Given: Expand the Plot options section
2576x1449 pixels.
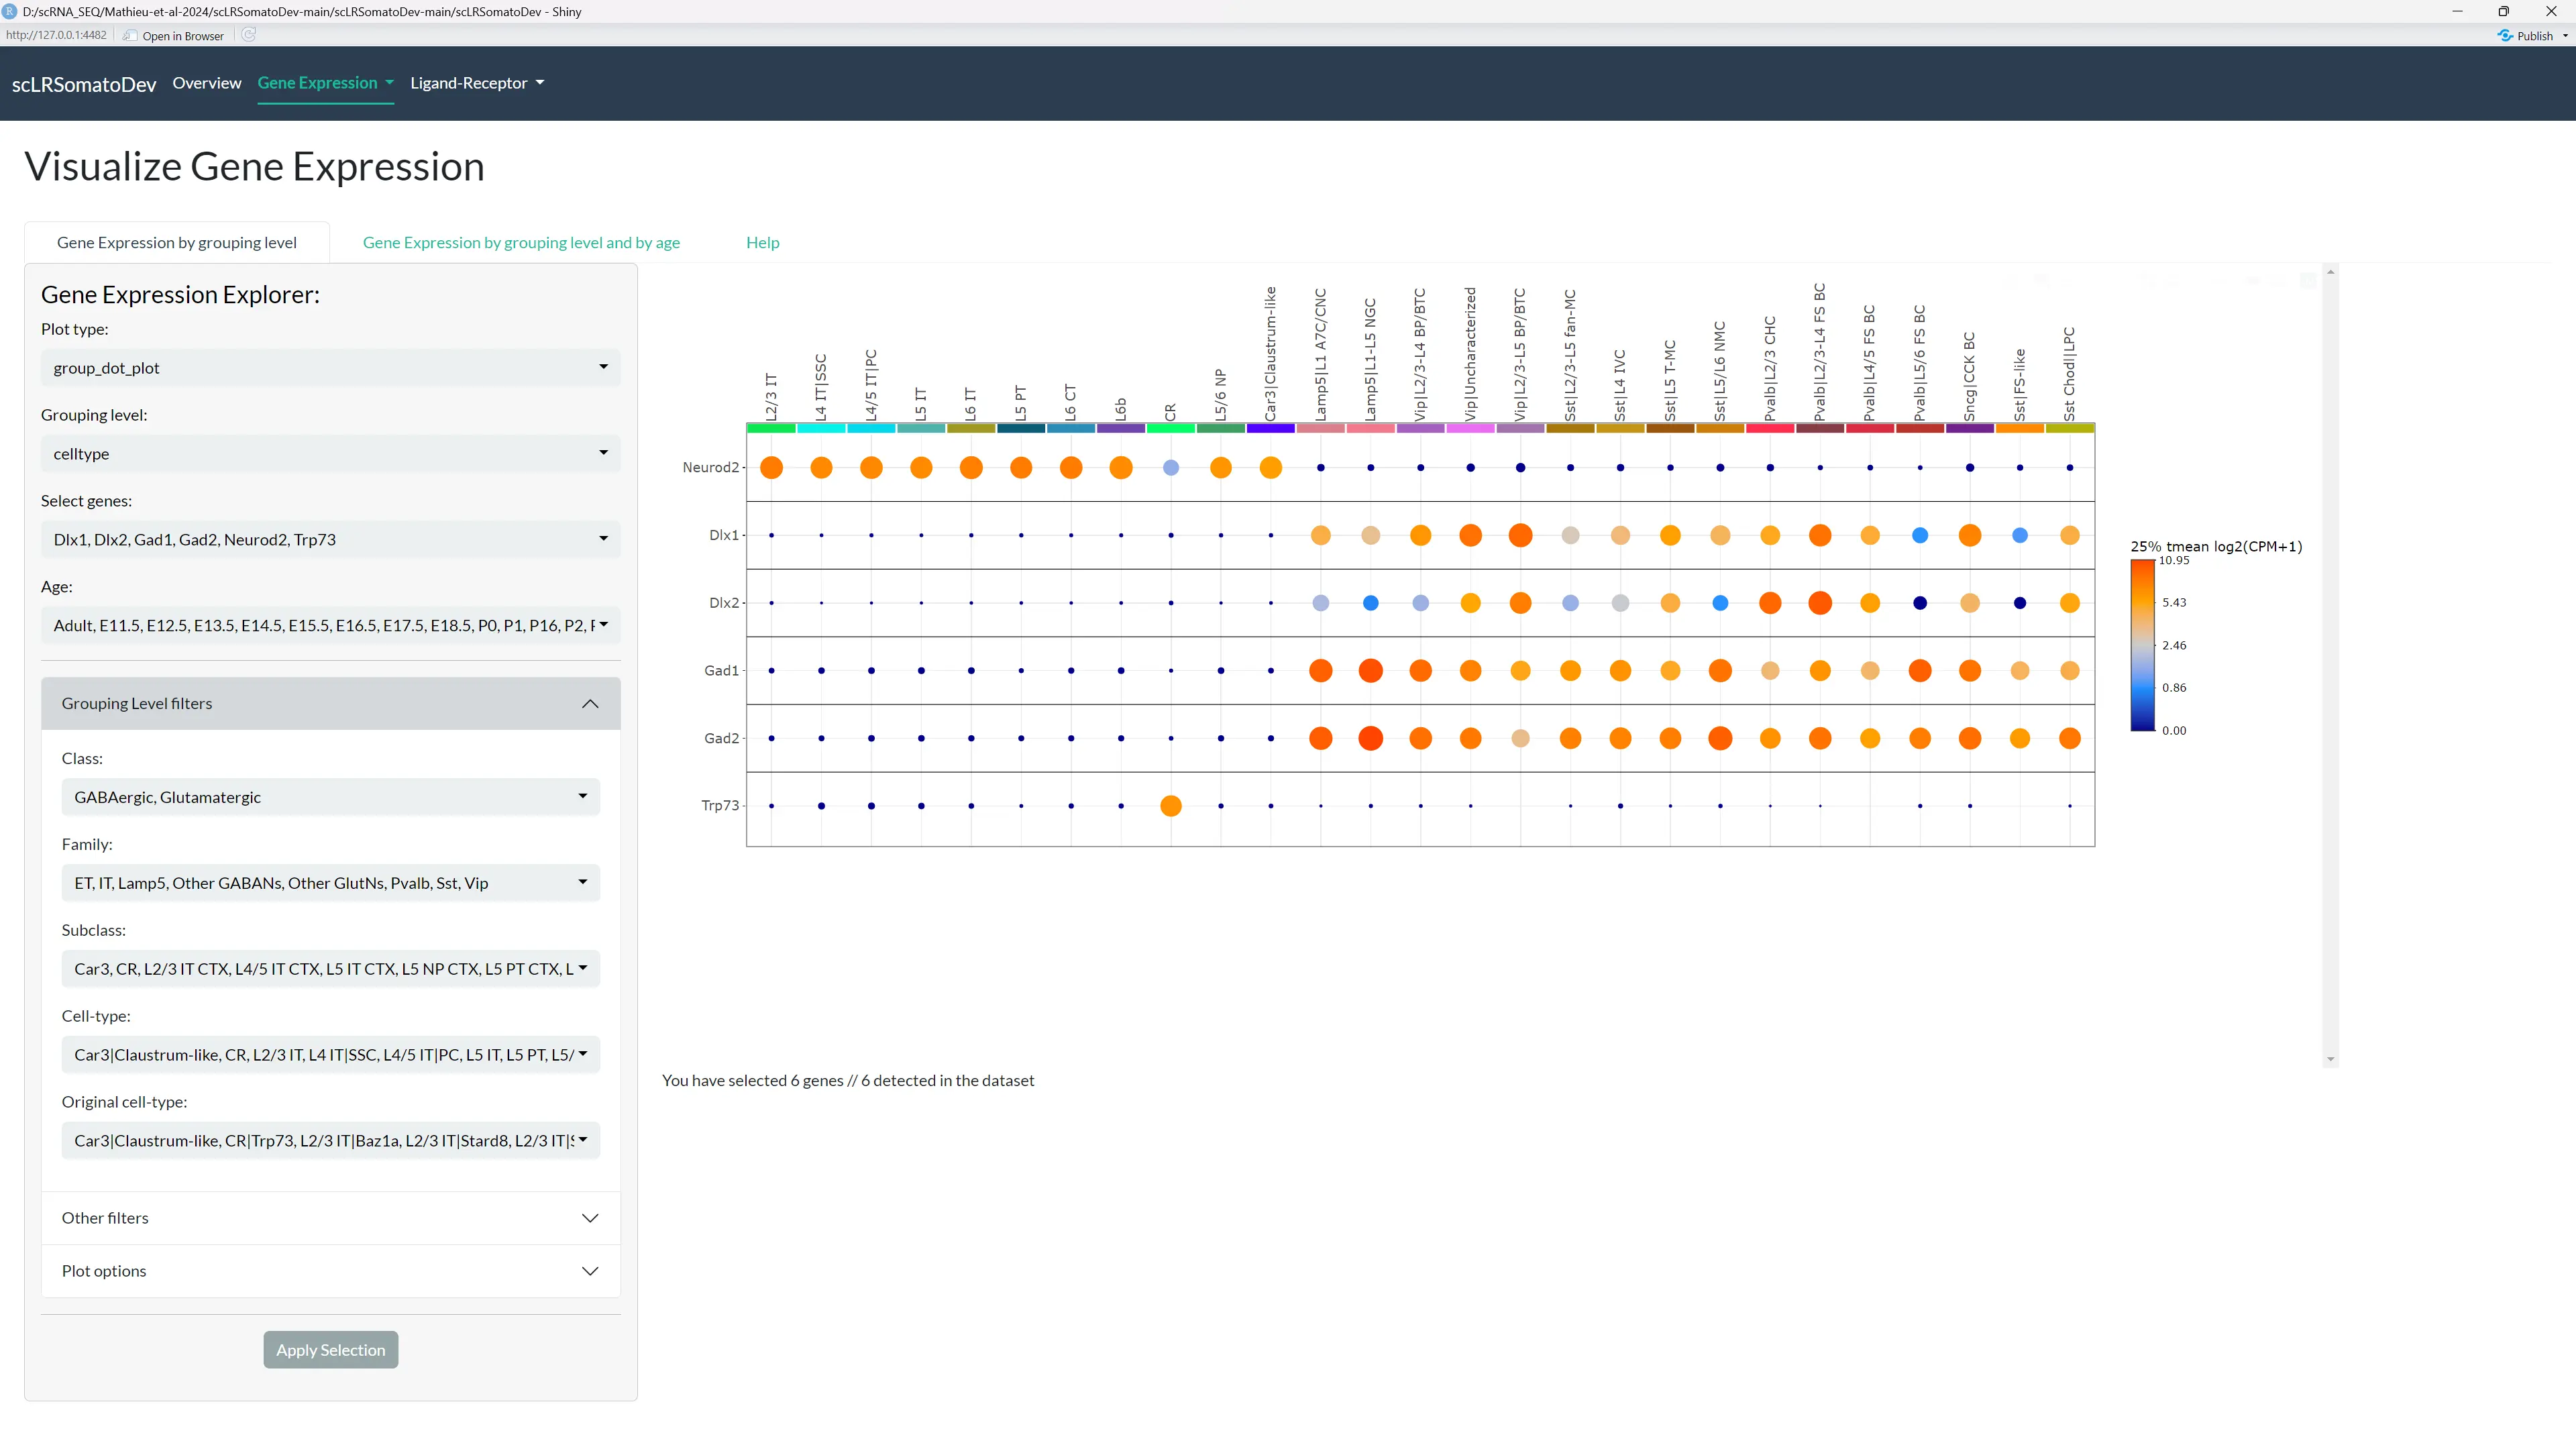Looking at the screenshot, I should point(330,1270).
